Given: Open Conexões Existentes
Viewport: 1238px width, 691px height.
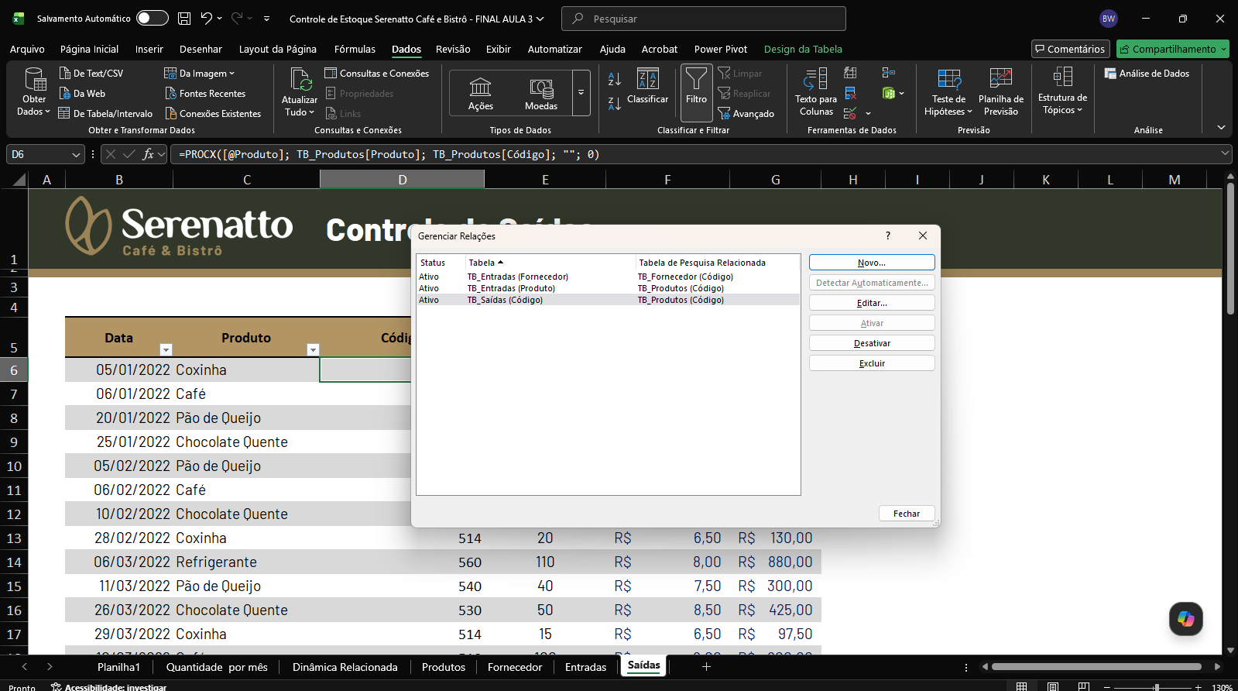Looking at the screenshot, I should click(x=213, y=114).
